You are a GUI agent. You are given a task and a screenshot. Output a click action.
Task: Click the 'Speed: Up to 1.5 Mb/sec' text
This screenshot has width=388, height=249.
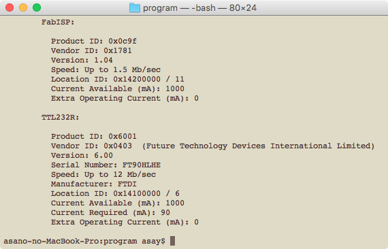[x=106, y=69]
